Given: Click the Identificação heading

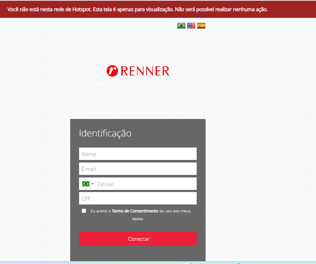Looking at the screenshot, I should (105, 133).
